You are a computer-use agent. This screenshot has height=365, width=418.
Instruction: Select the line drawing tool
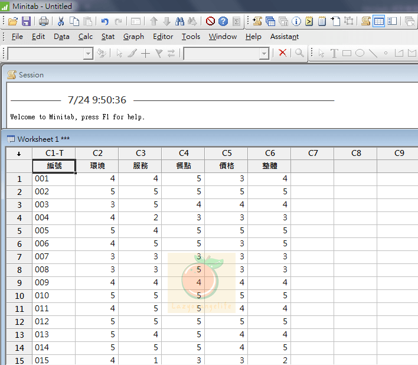pos(373,53)
